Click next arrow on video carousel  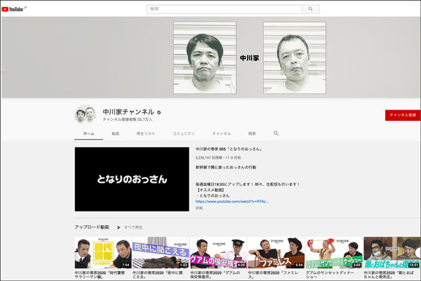click(x=416, y=251)
